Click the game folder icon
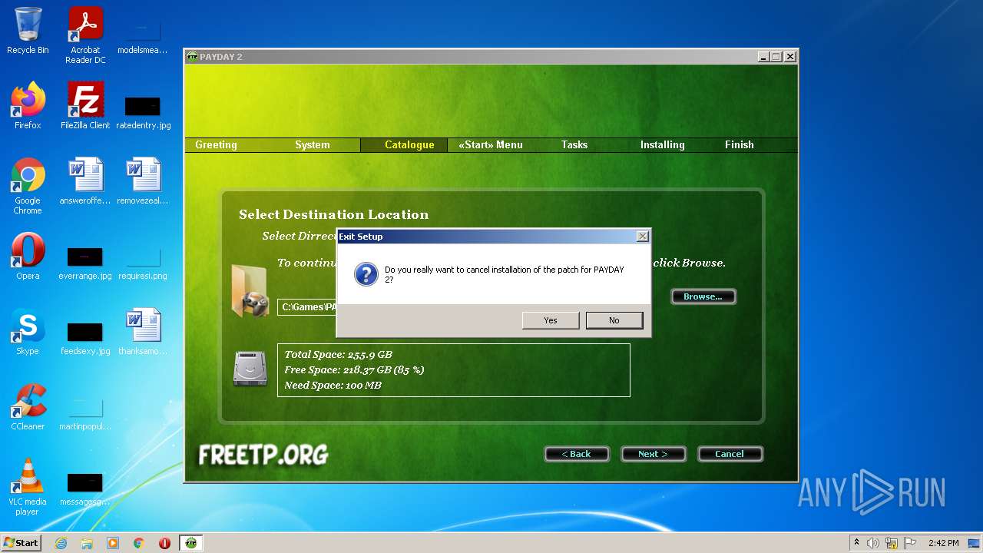 click(x=250, y=290)
